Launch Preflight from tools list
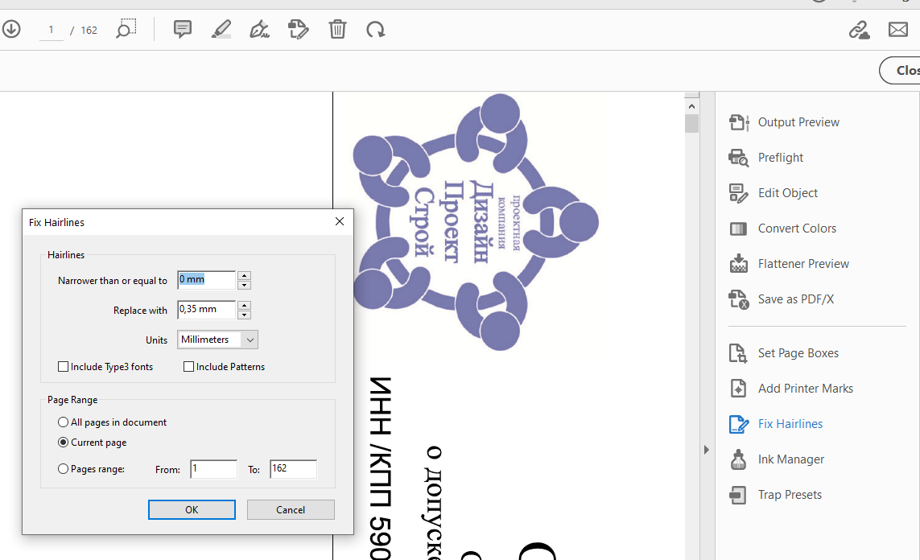This screenshot has width=920, height=560. pyautogui.click(x=781, y=158)
